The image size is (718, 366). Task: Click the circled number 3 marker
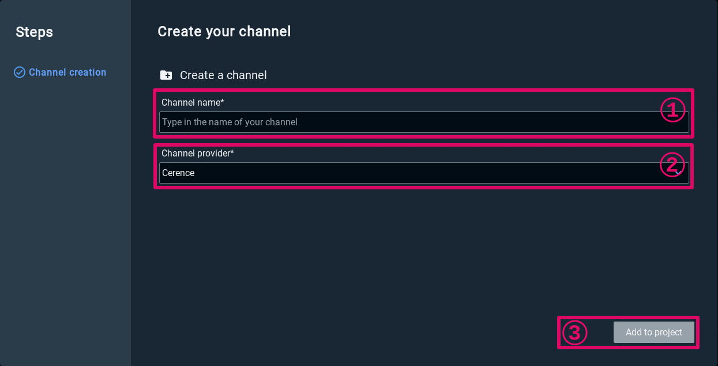point(574,333)
